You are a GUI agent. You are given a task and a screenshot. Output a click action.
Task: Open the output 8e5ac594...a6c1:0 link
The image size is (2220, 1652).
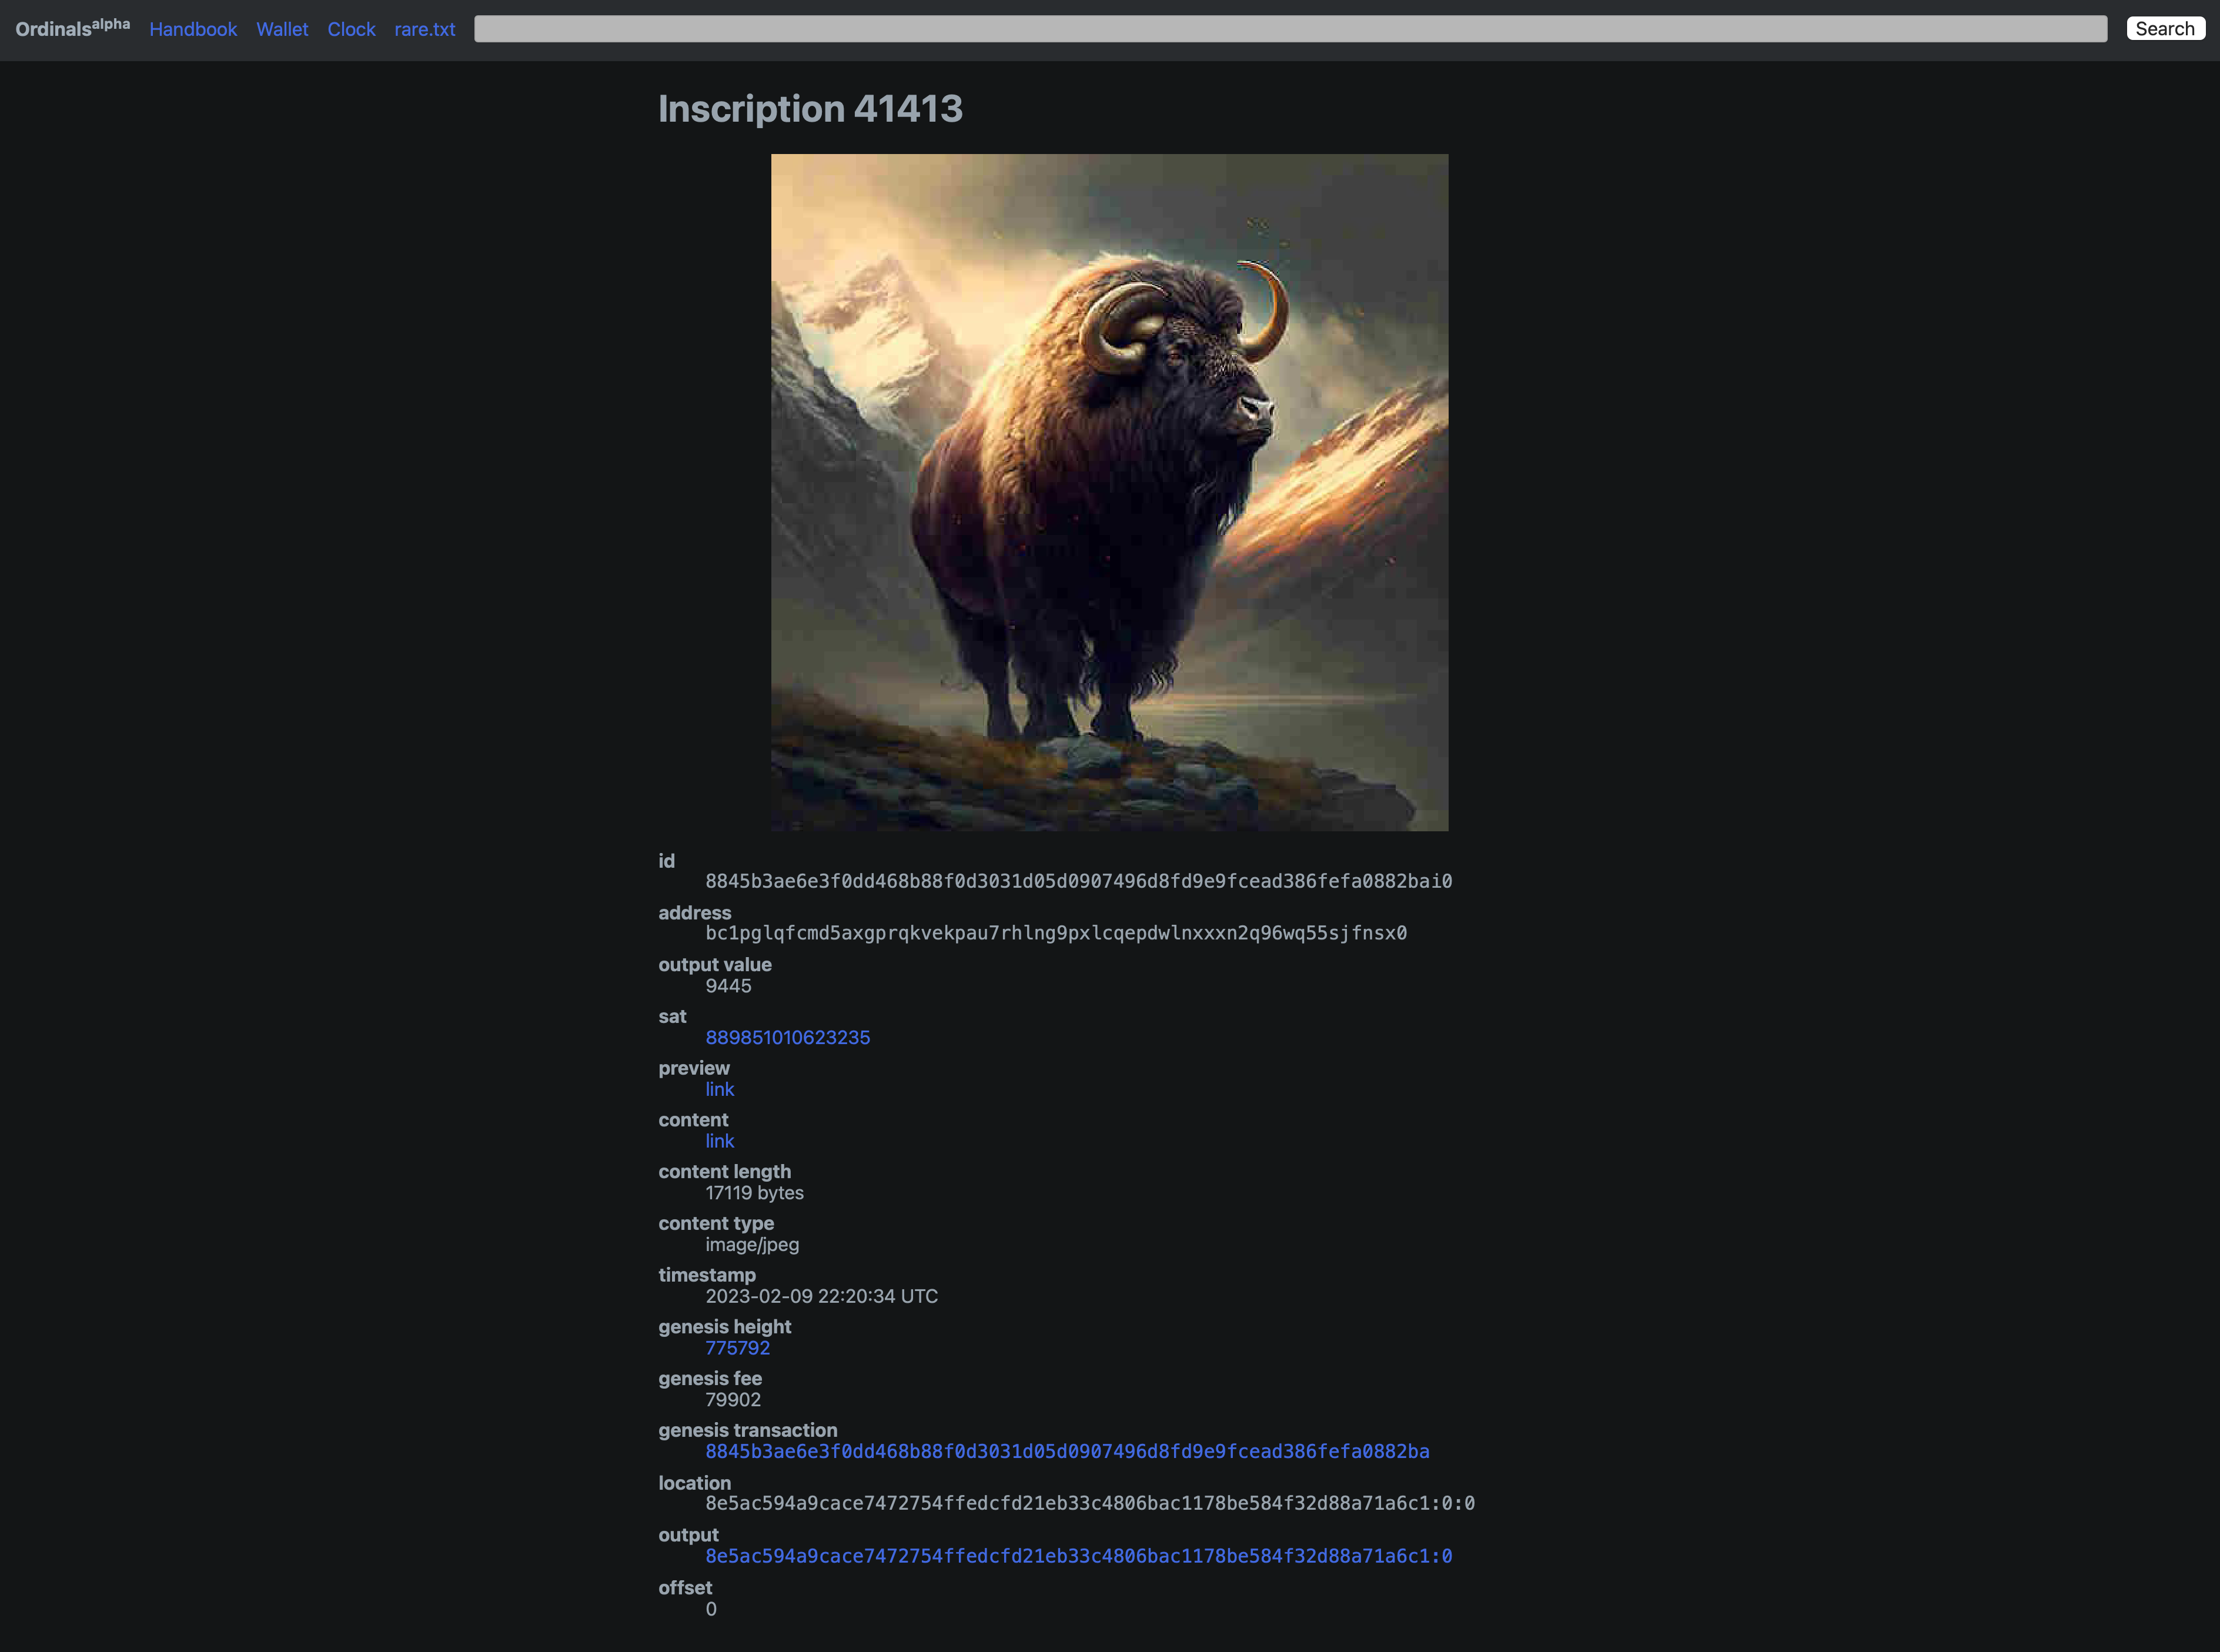[1078, 1556]
